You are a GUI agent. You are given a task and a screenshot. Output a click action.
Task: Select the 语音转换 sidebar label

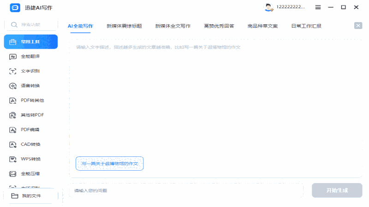coord(30,86)
